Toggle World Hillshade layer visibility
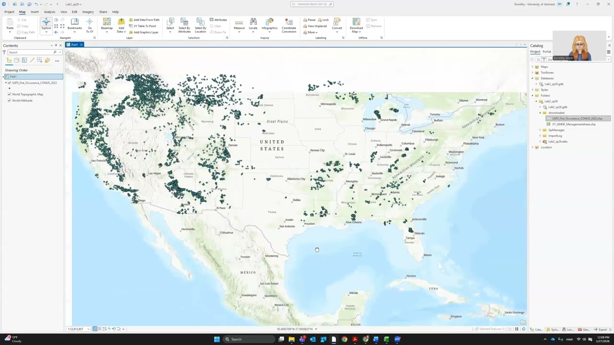Viewport: 614px width, 345px height. (x=9, y=101)
